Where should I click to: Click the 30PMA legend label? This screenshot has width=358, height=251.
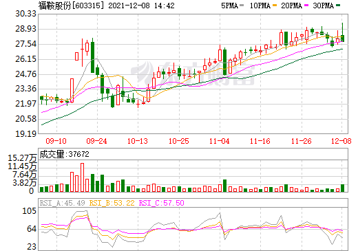(323, 6)
